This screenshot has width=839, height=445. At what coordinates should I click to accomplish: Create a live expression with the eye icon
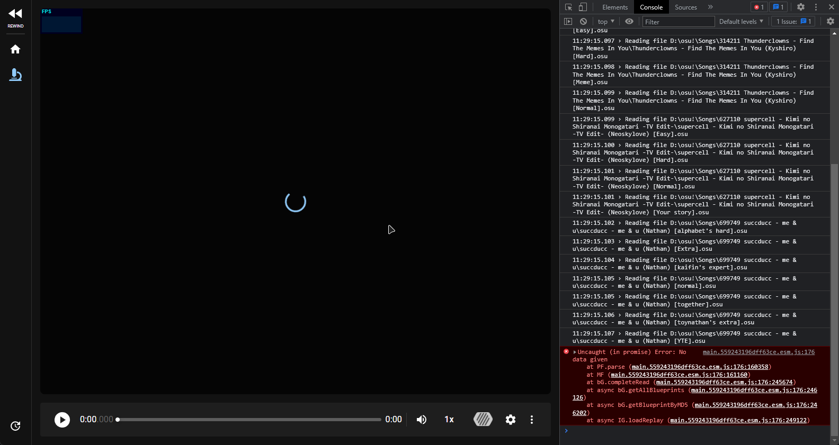point(629,22)
